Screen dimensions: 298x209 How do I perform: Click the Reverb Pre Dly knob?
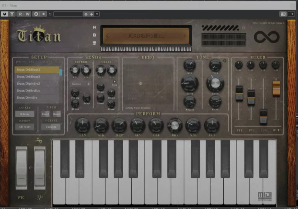(x=75, y=93)
